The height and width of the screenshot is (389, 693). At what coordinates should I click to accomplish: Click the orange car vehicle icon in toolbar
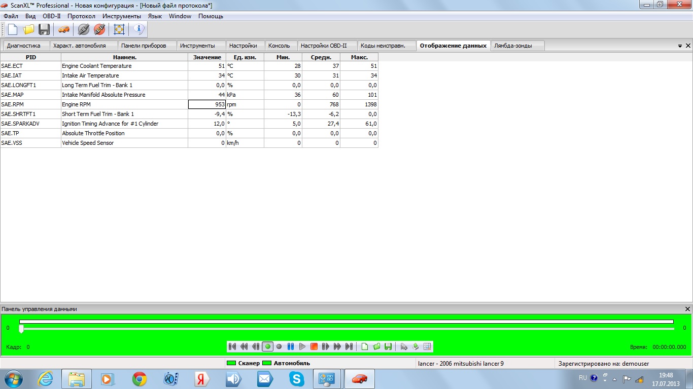point(63,29)
